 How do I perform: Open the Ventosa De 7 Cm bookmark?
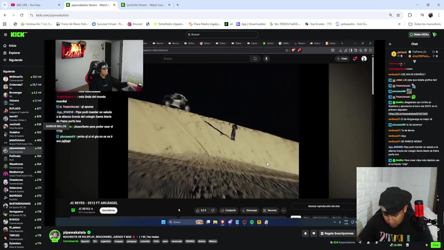pyautogui.click(x=36, y=24)
